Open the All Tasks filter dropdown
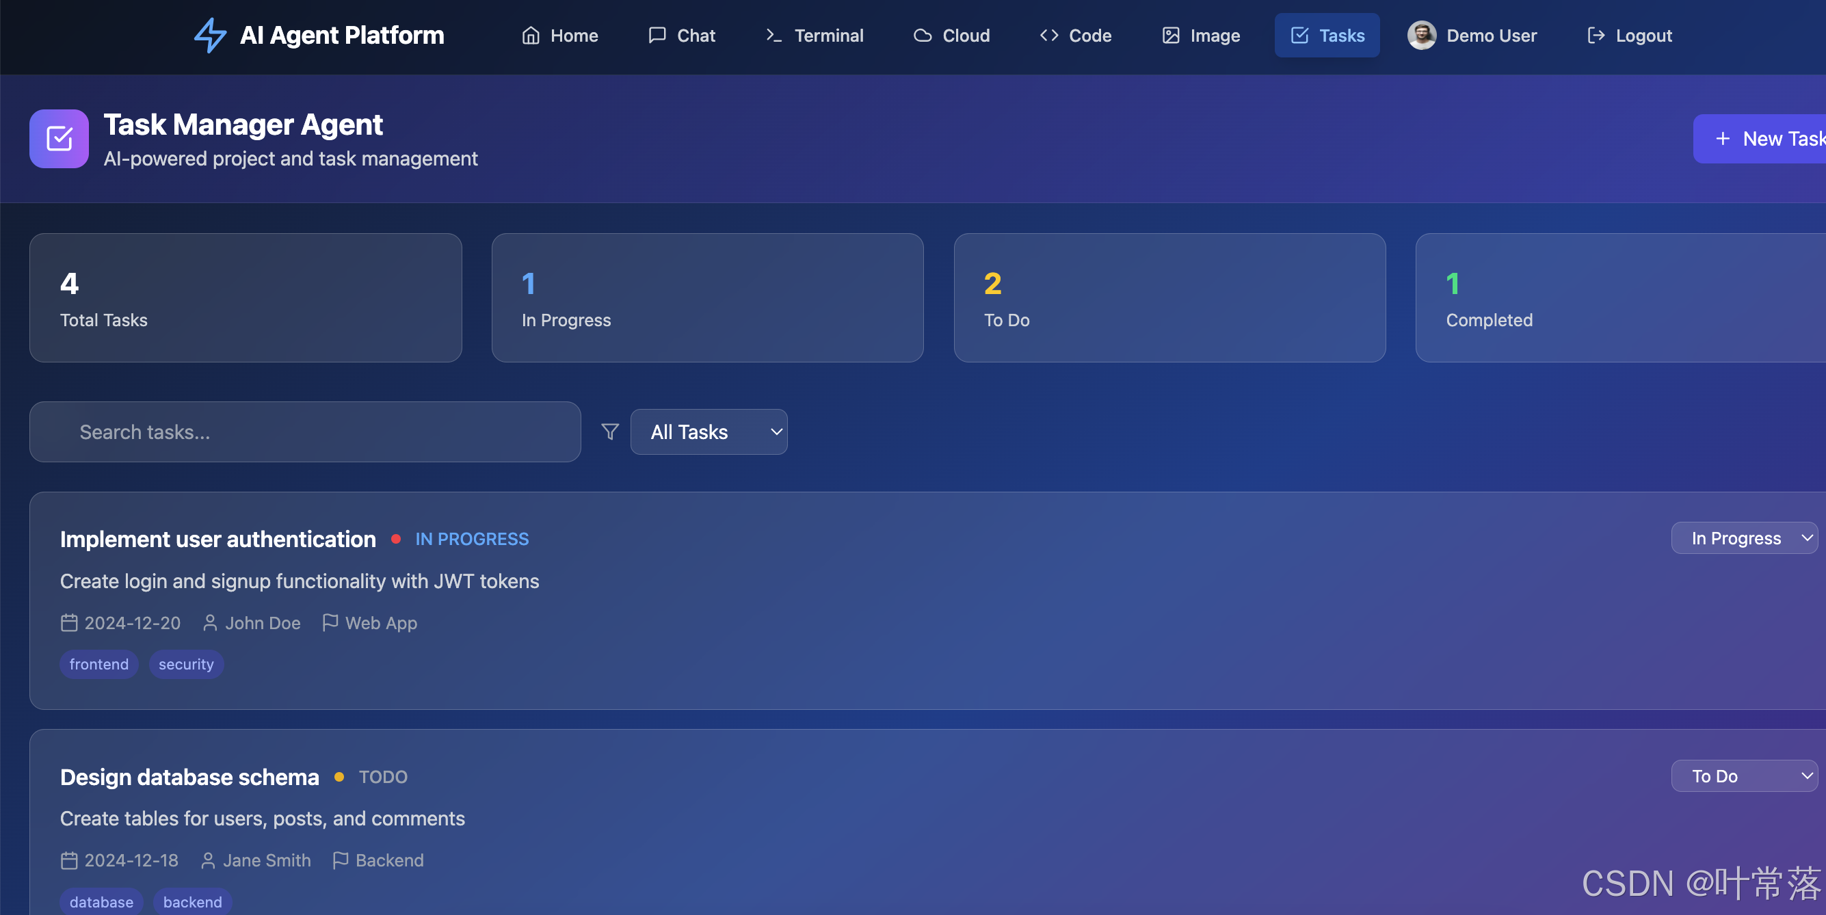1826x915 pixels. [708, 432]
